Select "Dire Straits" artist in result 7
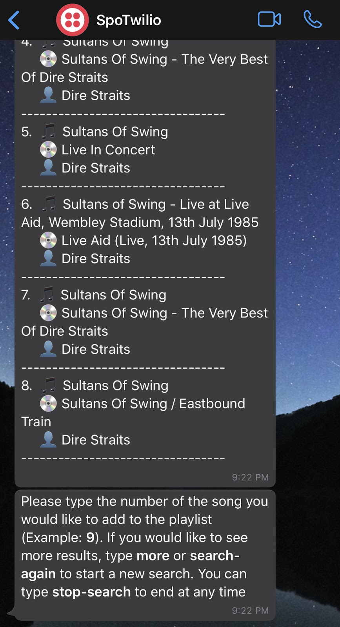Screen dimensions: 340x627 [x=96, y=349]
